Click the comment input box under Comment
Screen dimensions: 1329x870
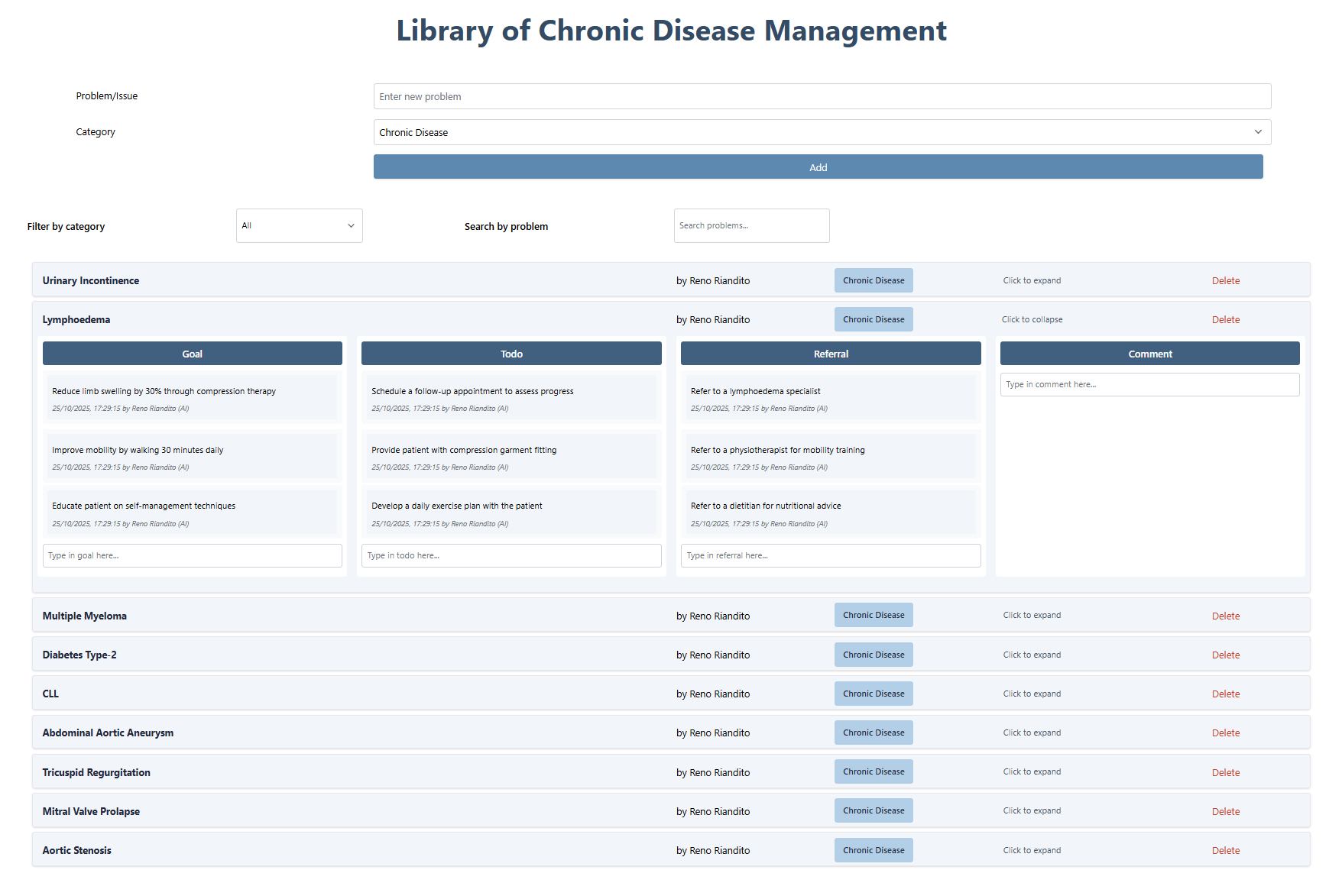[1149, 384]
